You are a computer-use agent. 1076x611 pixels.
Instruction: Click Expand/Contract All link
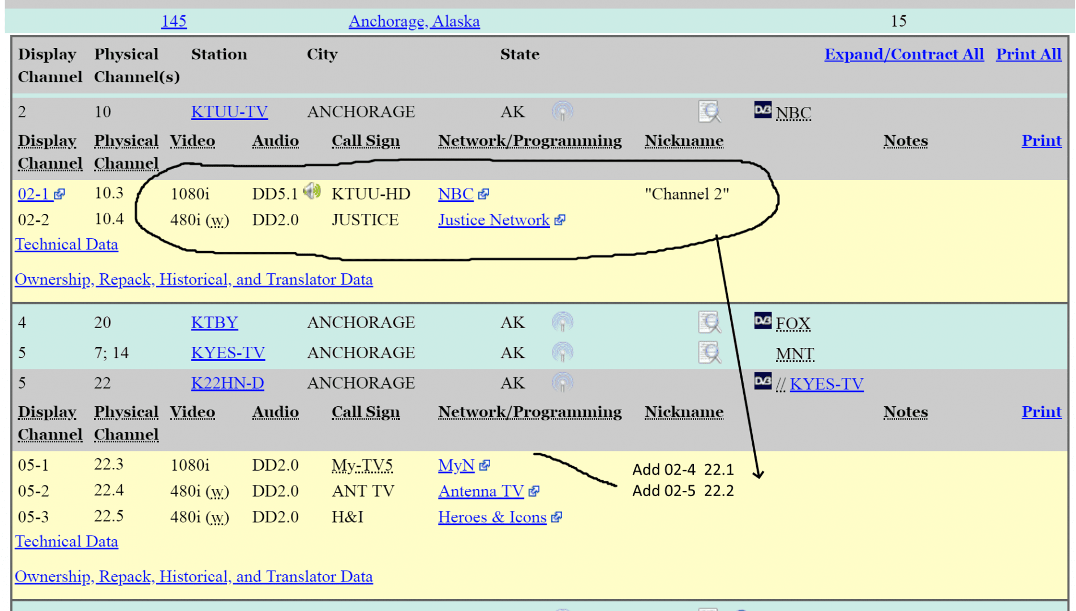click(x=904, y=54)
